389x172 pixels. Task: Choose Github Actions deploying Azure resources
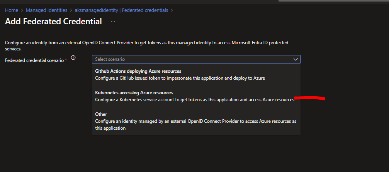coord(196,75)
